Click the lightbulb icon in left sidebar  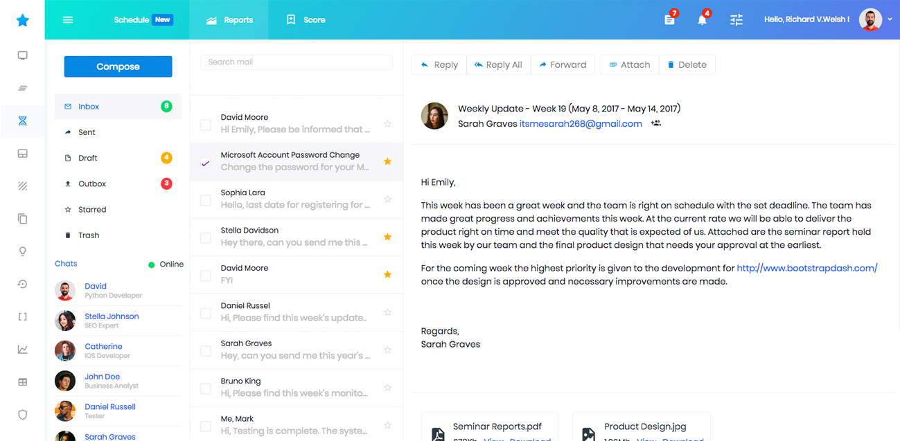23,251
